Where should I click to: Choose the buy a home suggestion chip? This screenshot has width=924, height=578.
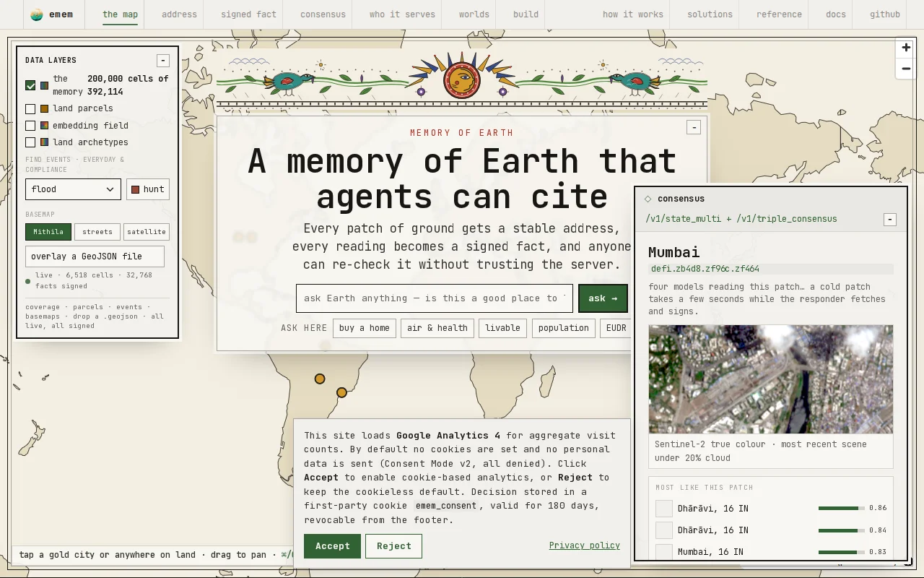365,328
